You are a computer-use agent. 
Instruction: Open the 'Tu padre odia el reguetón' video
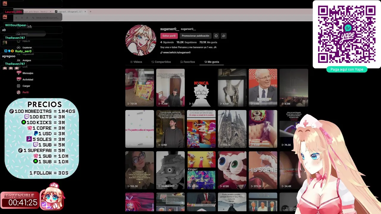coord(140,129)
